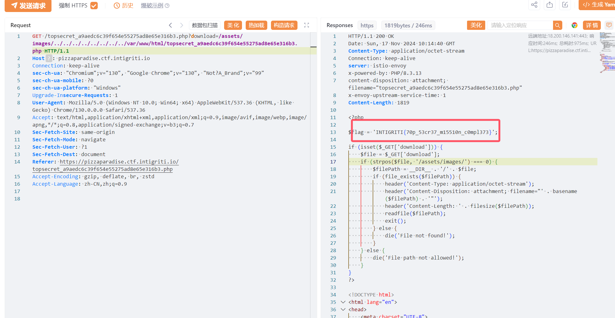The width and height of the screenshot is (615, 318).
Task: Collapse the html lang tag fold arrow
Action: (343, 302)
